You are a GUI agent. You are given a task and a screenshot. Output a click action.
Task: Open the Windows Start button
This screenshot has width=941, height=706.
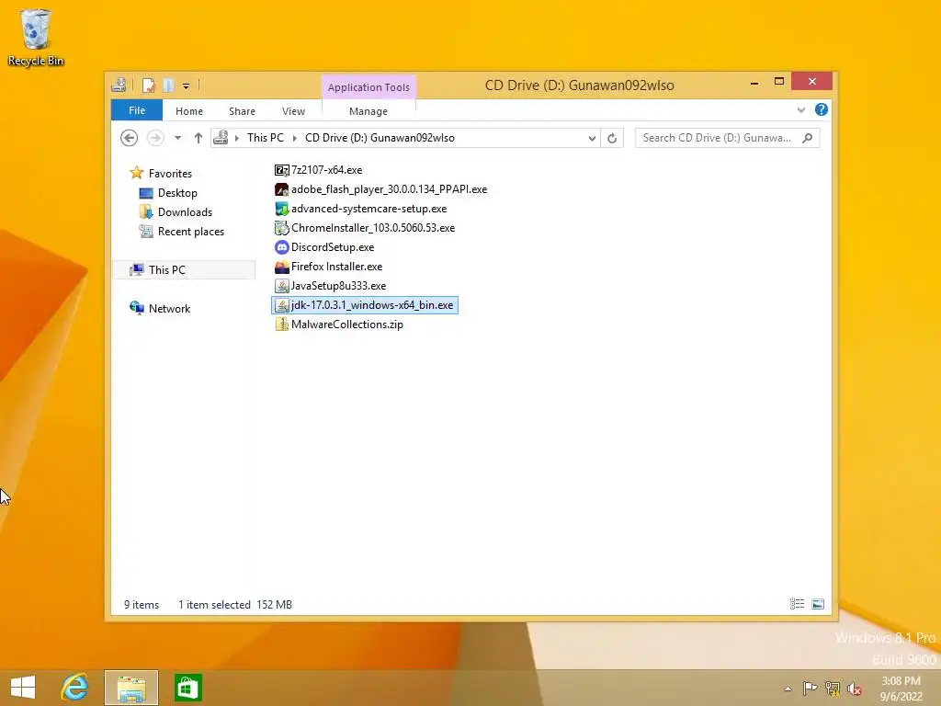[23, 688]
